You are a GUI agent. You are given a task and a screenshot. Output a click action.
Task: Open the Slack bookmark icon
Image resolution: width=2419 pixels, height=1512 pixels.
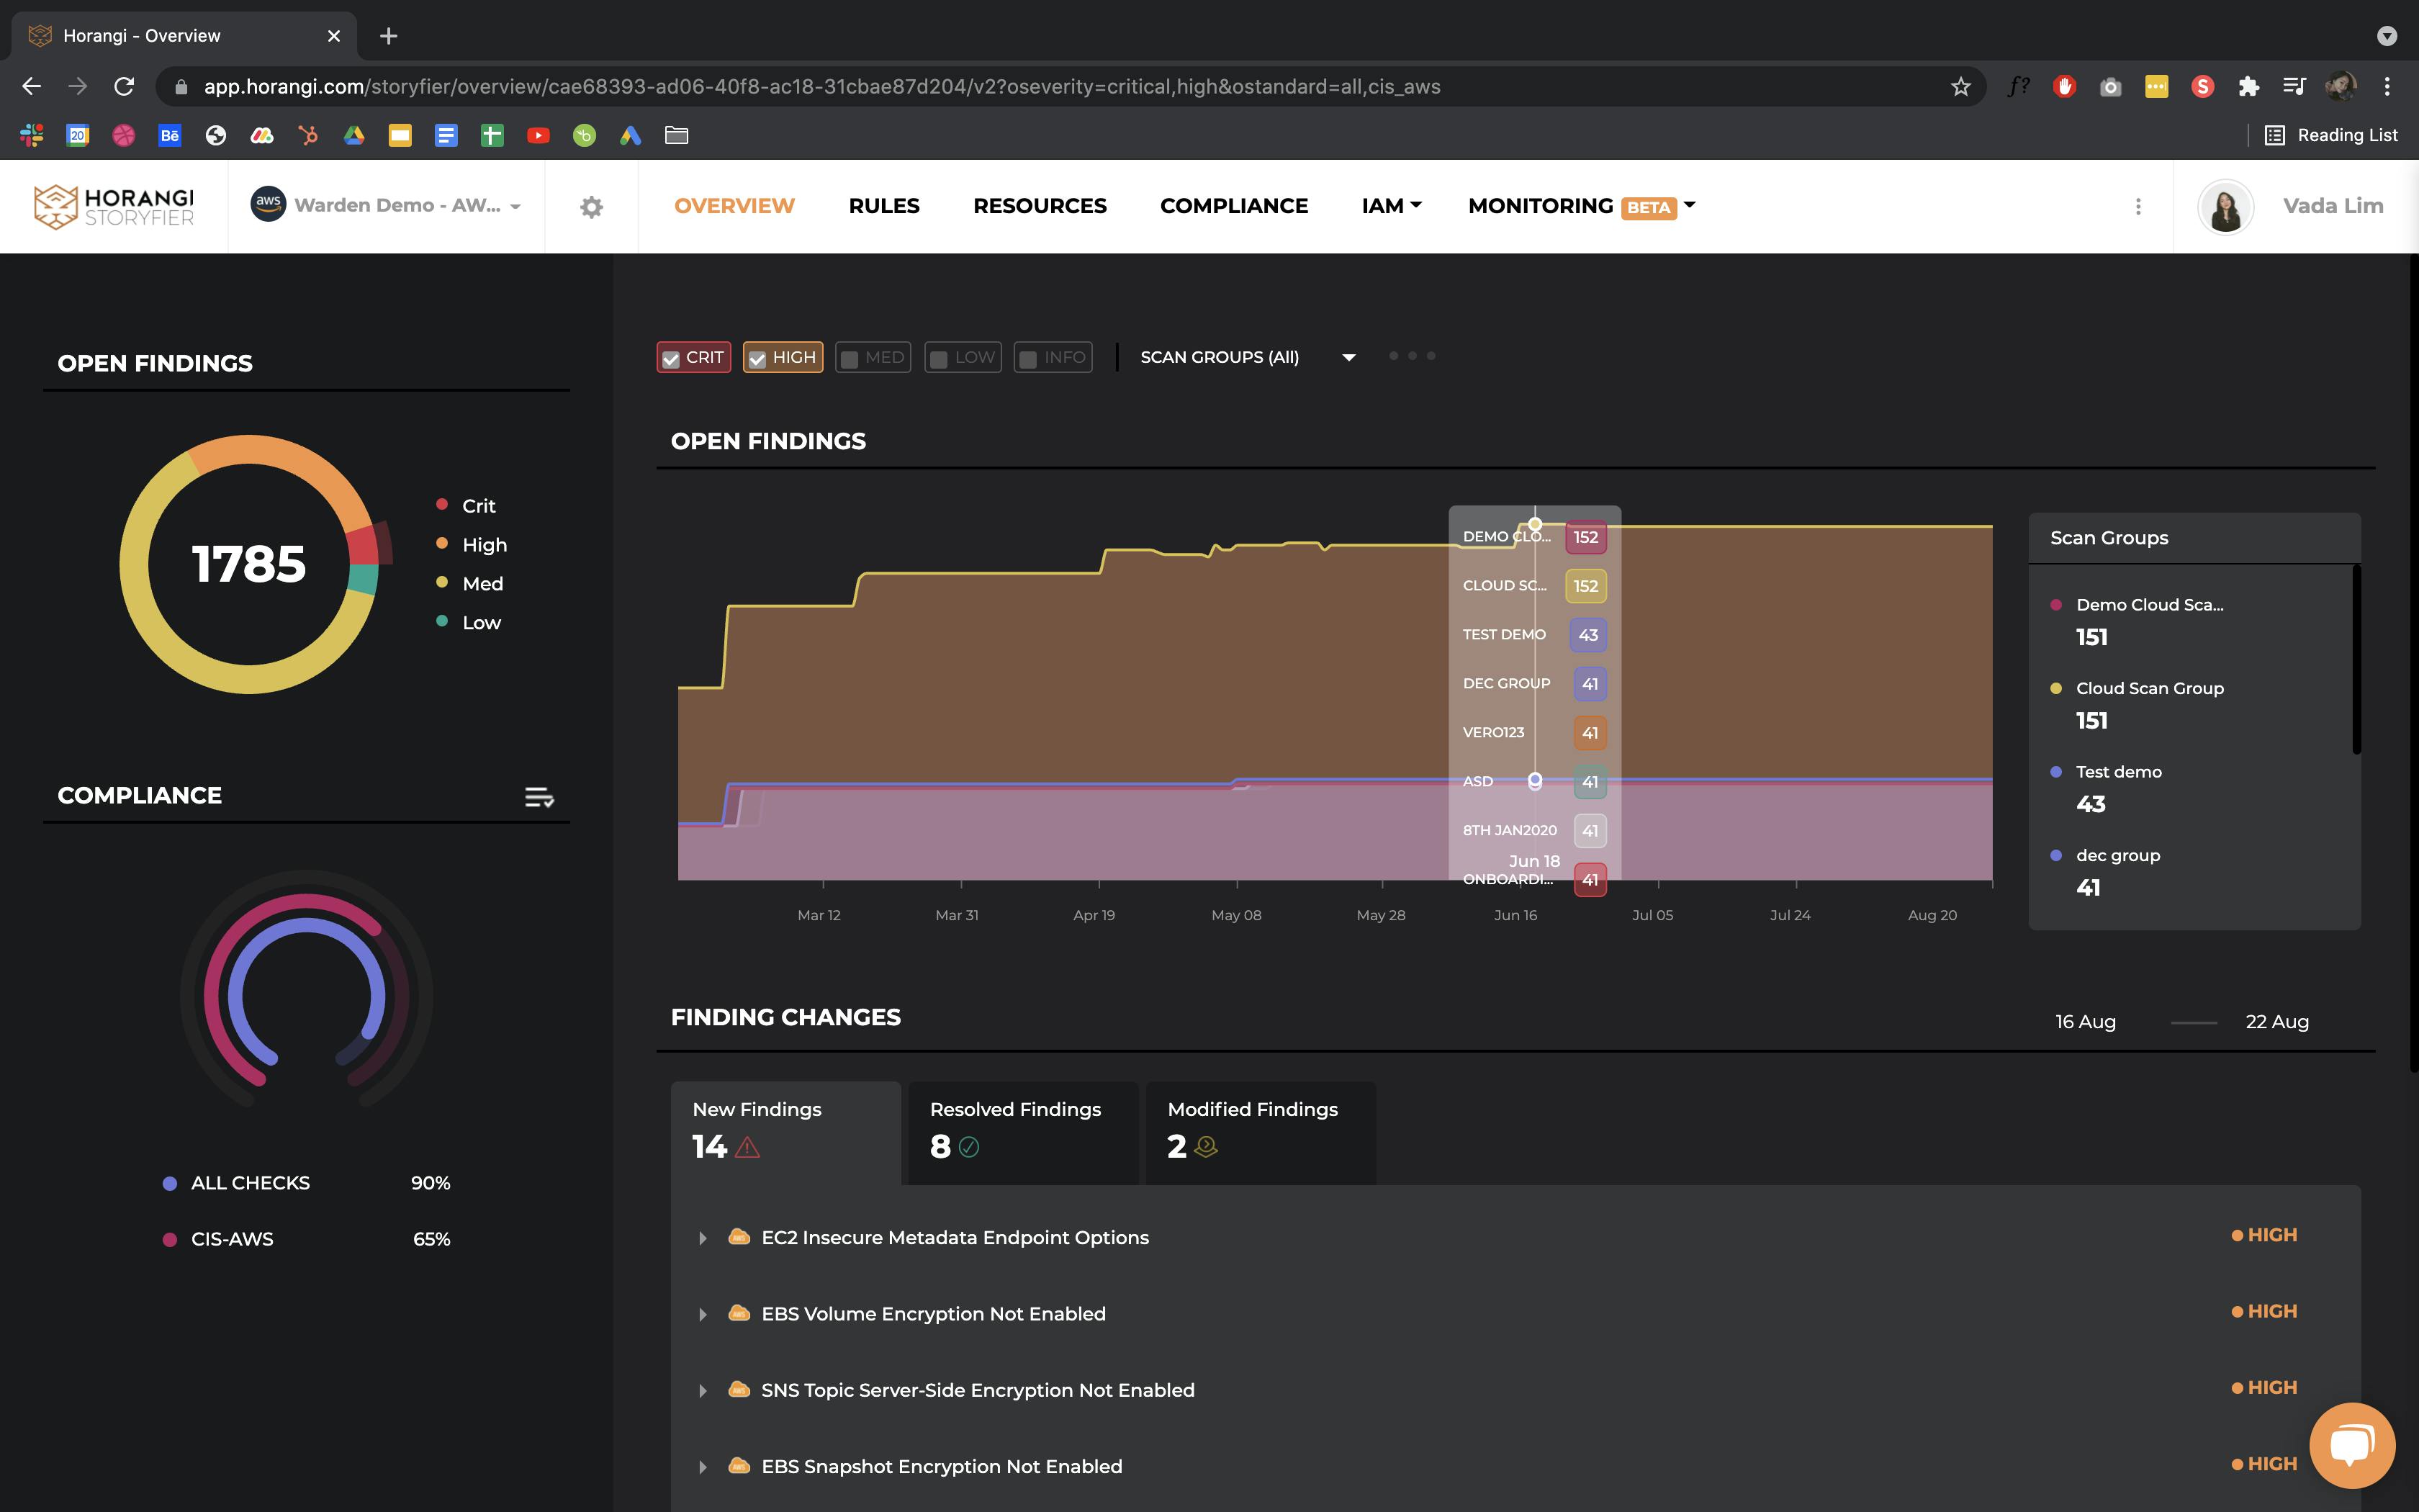click(x=32, y=135)
